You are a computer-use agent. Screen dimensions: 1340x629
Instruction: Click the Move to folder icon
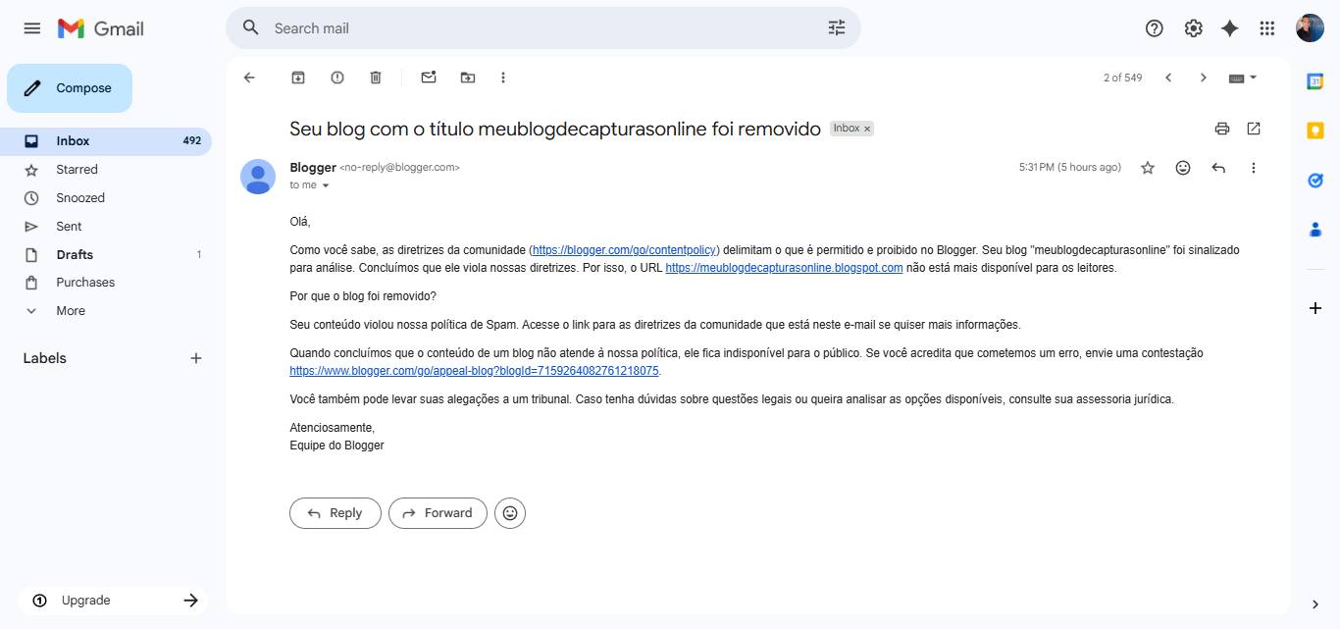(468, 78)
